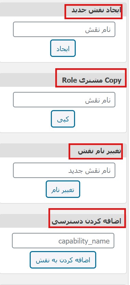The height and width of the screenshot is (285, 130).
Task: Focus the نام نقش جدید input field
Action: click(x=64, y=170)
